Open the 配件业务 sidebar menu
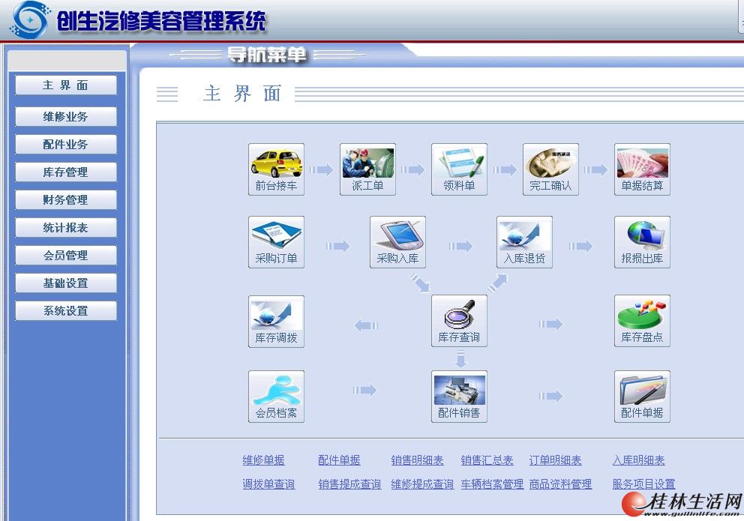This screenshot has width=744, height=521. 66,145
